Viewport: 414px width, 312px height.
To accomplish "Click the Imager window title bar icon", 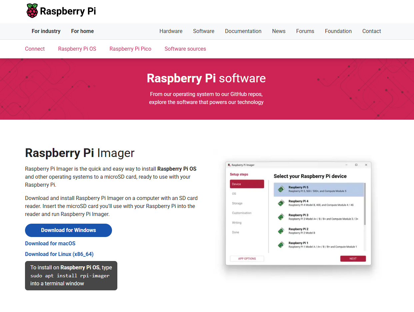I will 229,165.
